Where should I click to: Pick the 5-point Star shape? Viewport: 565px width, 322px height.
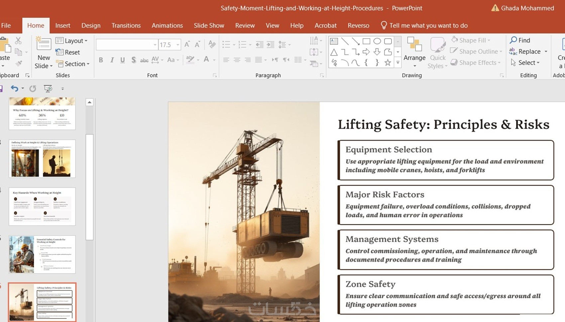(x=388, y=62)
